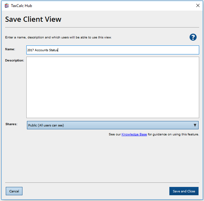Click the Save Client View heading
This screenshot has height=201, width=204.
[x=33, y=19]
